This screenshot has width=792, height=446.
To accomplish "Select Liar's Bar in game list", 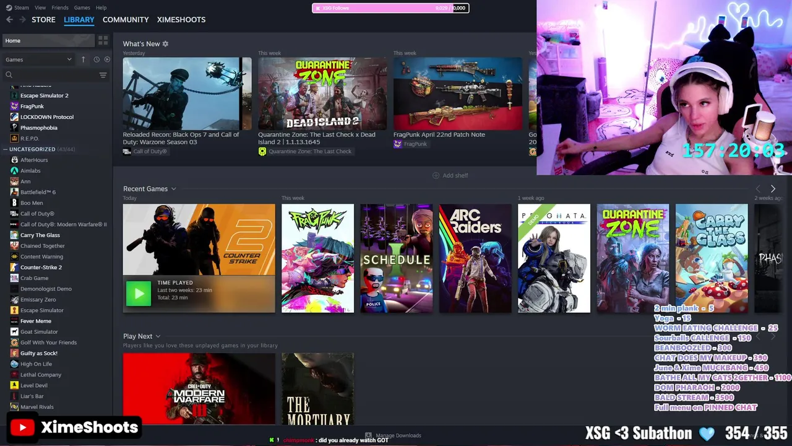I will (x=32, y=396).
